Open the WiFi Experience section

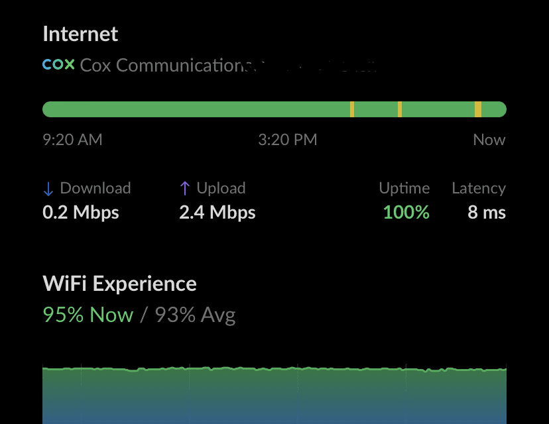119,283
